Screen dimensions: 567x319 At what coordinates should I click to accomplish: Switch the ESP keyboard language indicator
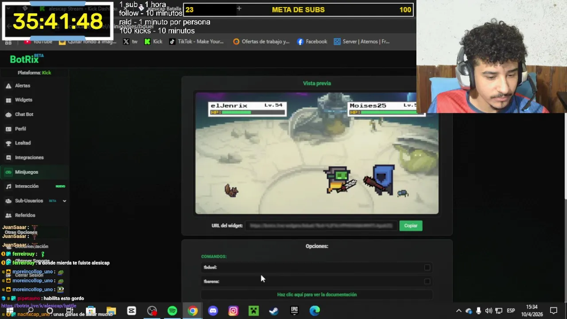(511, 311)
